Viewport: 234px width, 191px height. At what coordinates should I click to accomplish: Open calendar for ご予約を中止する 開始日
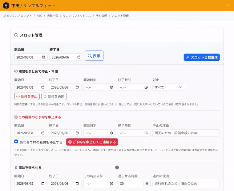tap(43, 133)
